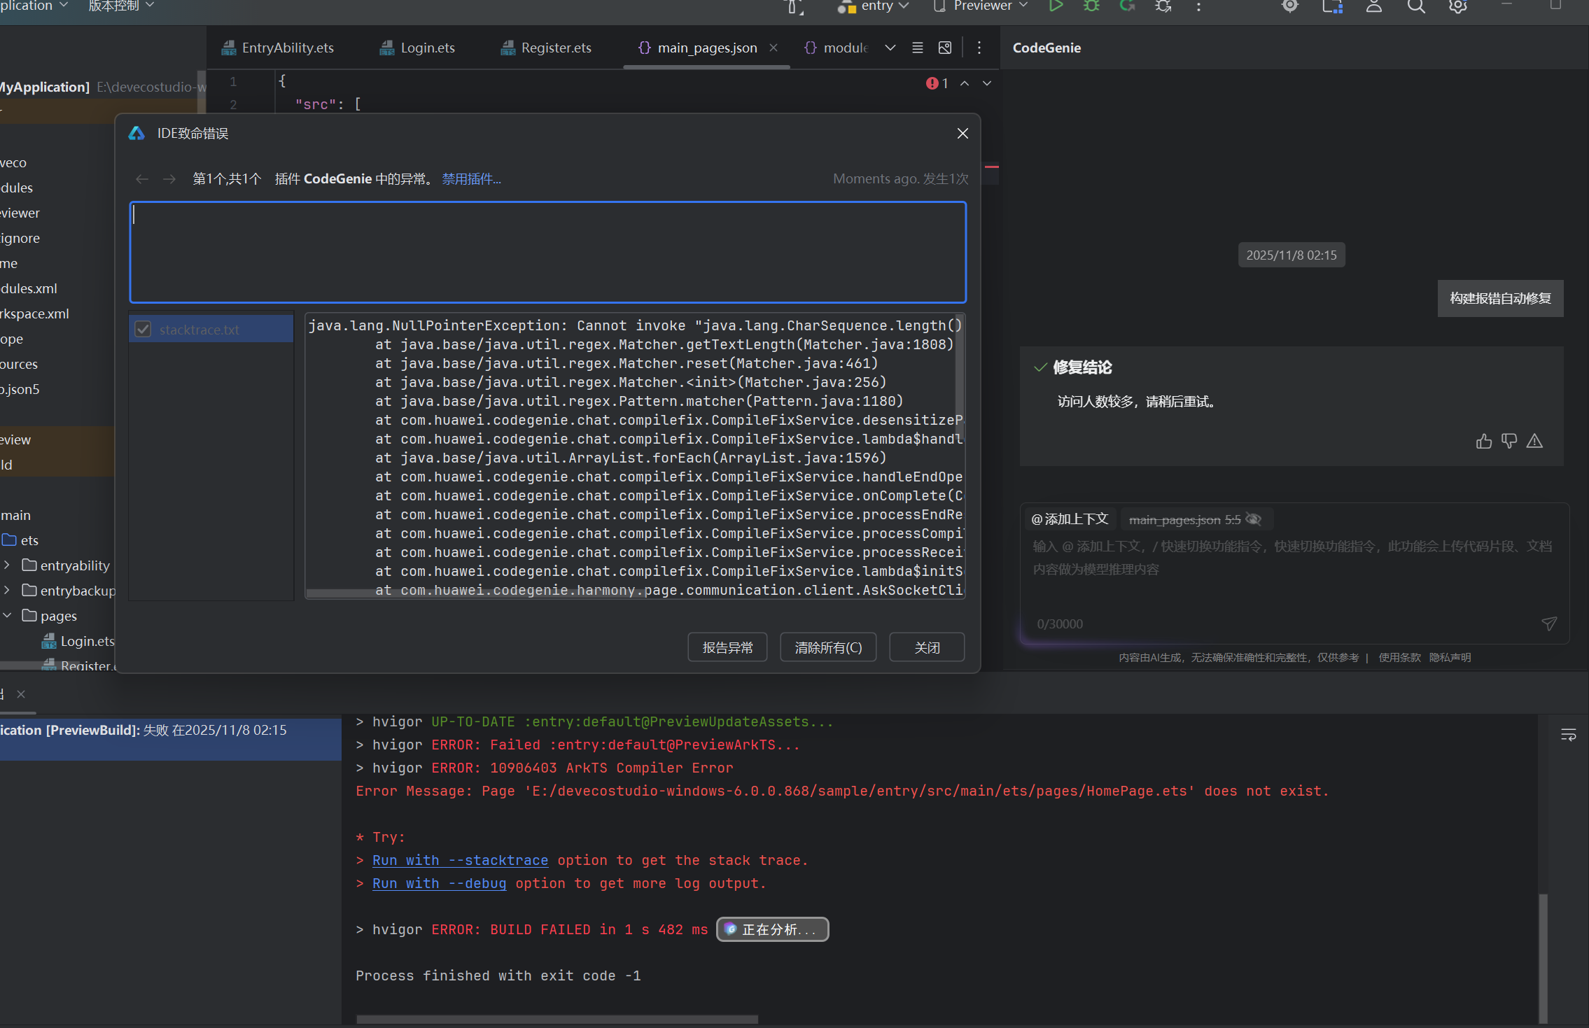Click the horizontal scrollbar in build output

(x=556, y=1019)
